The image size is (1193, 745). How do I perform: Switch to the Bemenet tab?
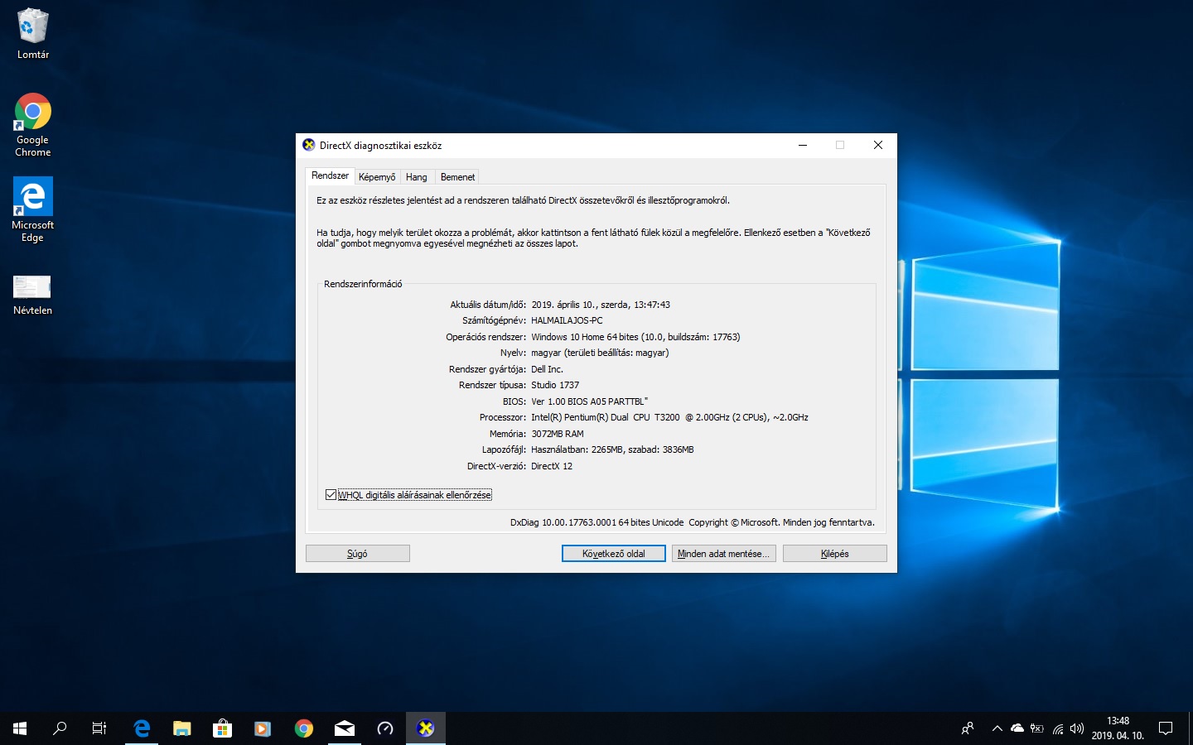tap(457, 177)
